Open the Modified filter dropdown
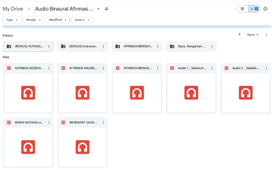The image size is (272, 170). (x=57, y=20)
